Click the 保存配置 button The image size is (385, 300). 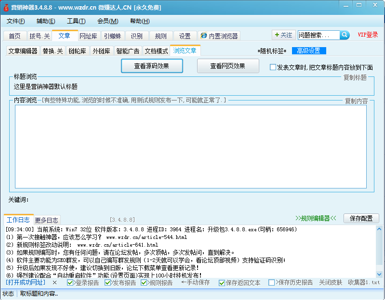[x=361, y=218]
